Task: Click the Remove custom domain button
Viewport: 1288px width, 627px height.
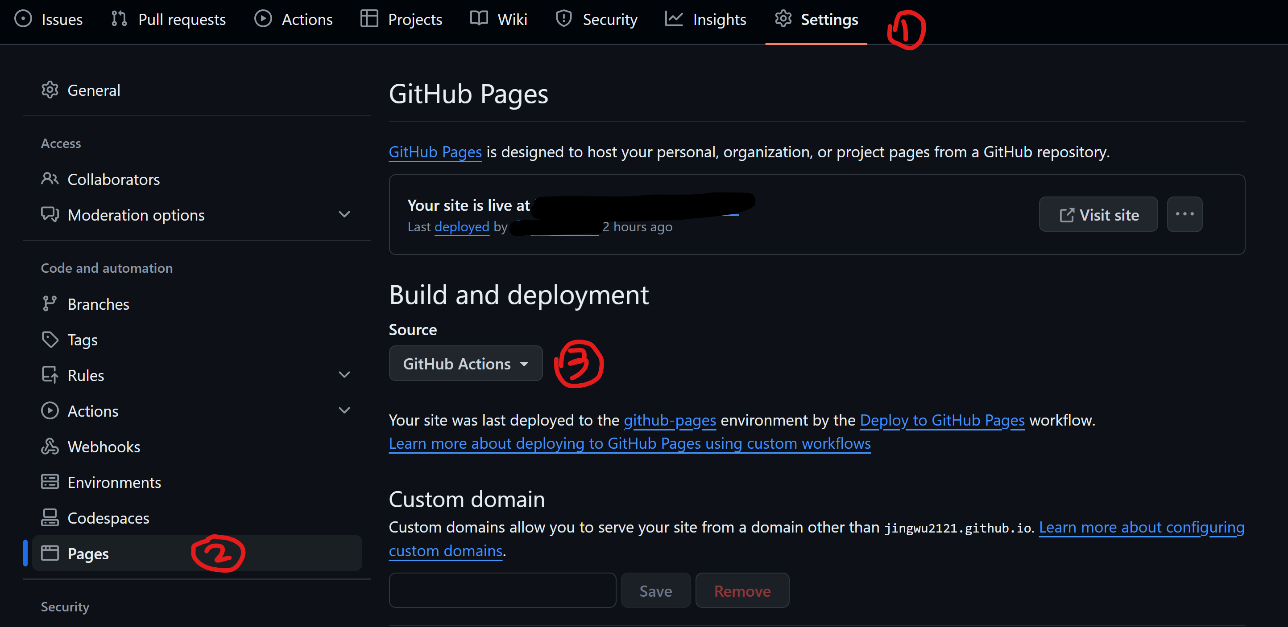Action: tap(742, 590)
